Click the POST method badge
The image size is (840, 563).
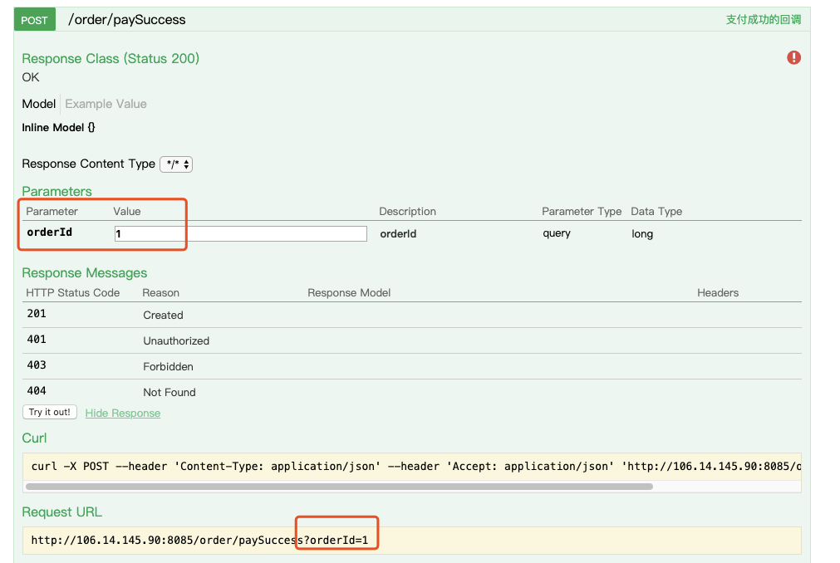pos(35,20)
